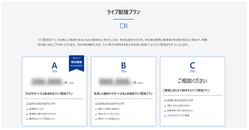Click 講演者が1人だけ in plan A
Screen dimensions: 249x130
point(37,109)
